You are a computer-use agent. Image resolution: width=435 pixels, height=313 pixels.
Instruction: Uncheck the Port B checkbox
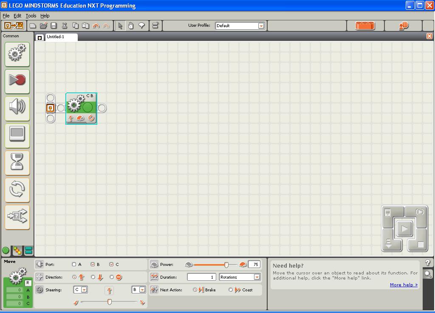click(93, 265)
